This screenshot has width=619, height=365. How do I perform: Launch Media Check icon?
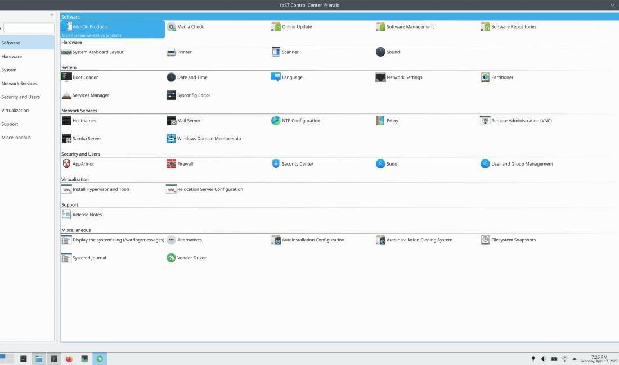(x=171, y=27)
